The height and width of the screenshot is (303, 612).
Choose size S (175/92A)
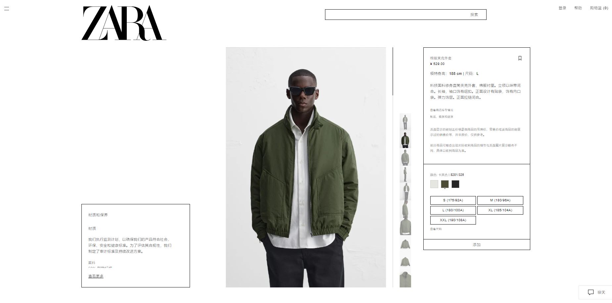[453, 200]
